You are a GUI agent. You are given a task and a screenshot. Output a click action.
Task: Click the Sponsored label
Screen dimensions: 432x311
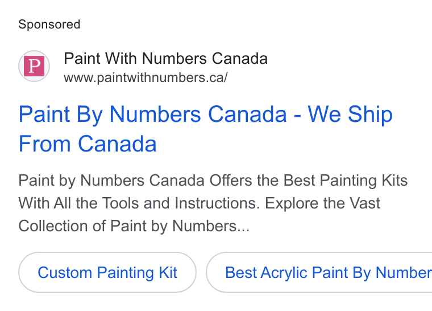[x=49, y=24]
